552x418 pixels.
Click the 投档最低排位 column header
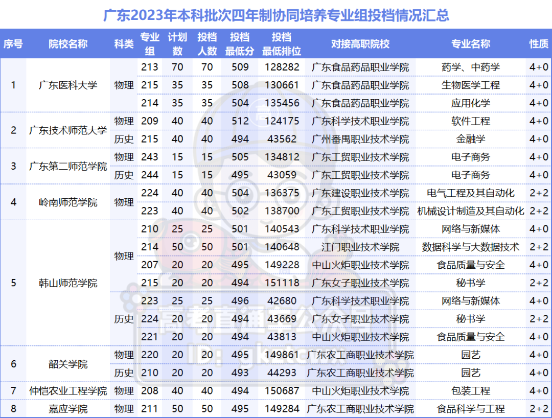click(282, 44)
